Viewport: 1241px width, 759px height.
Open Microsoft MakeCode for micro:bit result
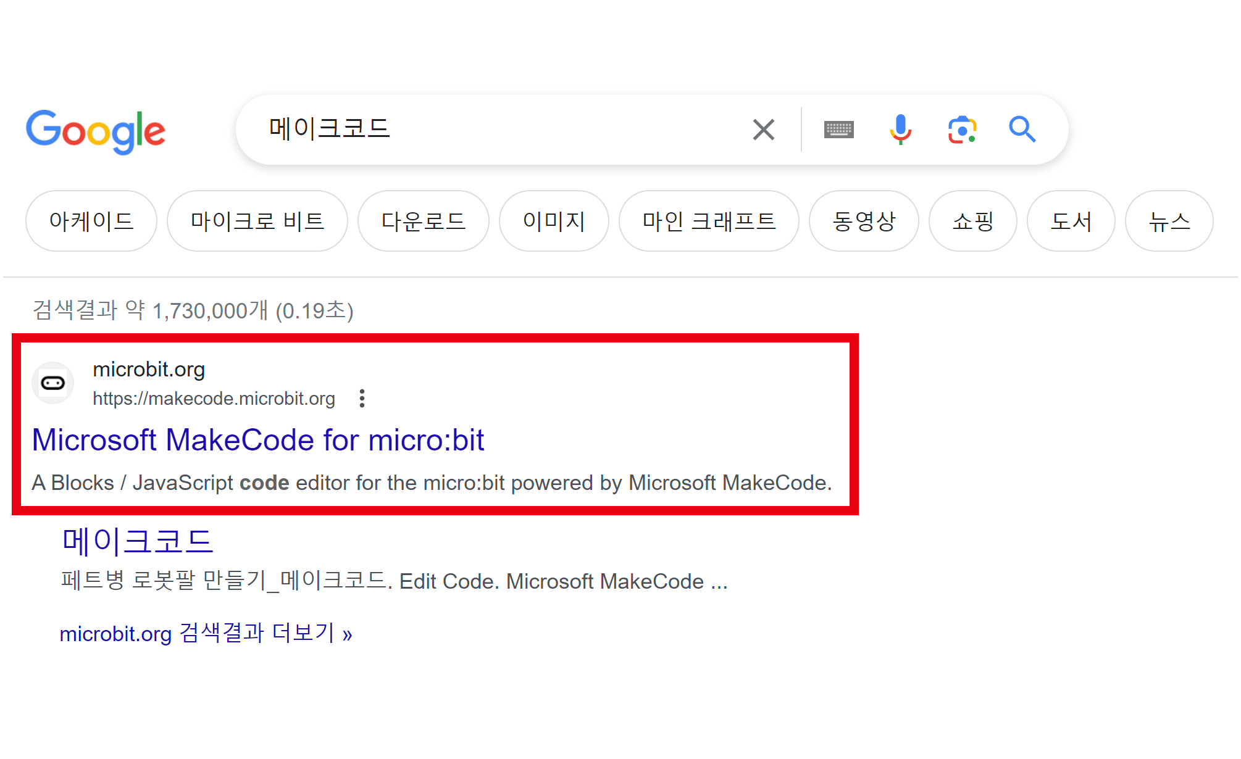tap(258, 441)
